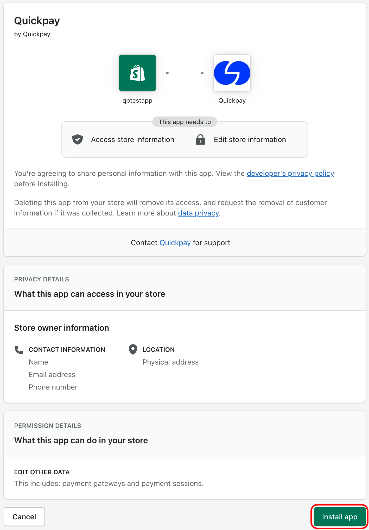
Task: Open the developer's privacy policy link
Action: tap(290, 173)
